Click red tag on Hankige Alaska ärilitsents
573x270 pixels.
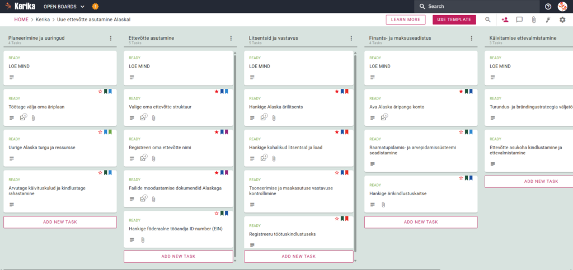347,92
